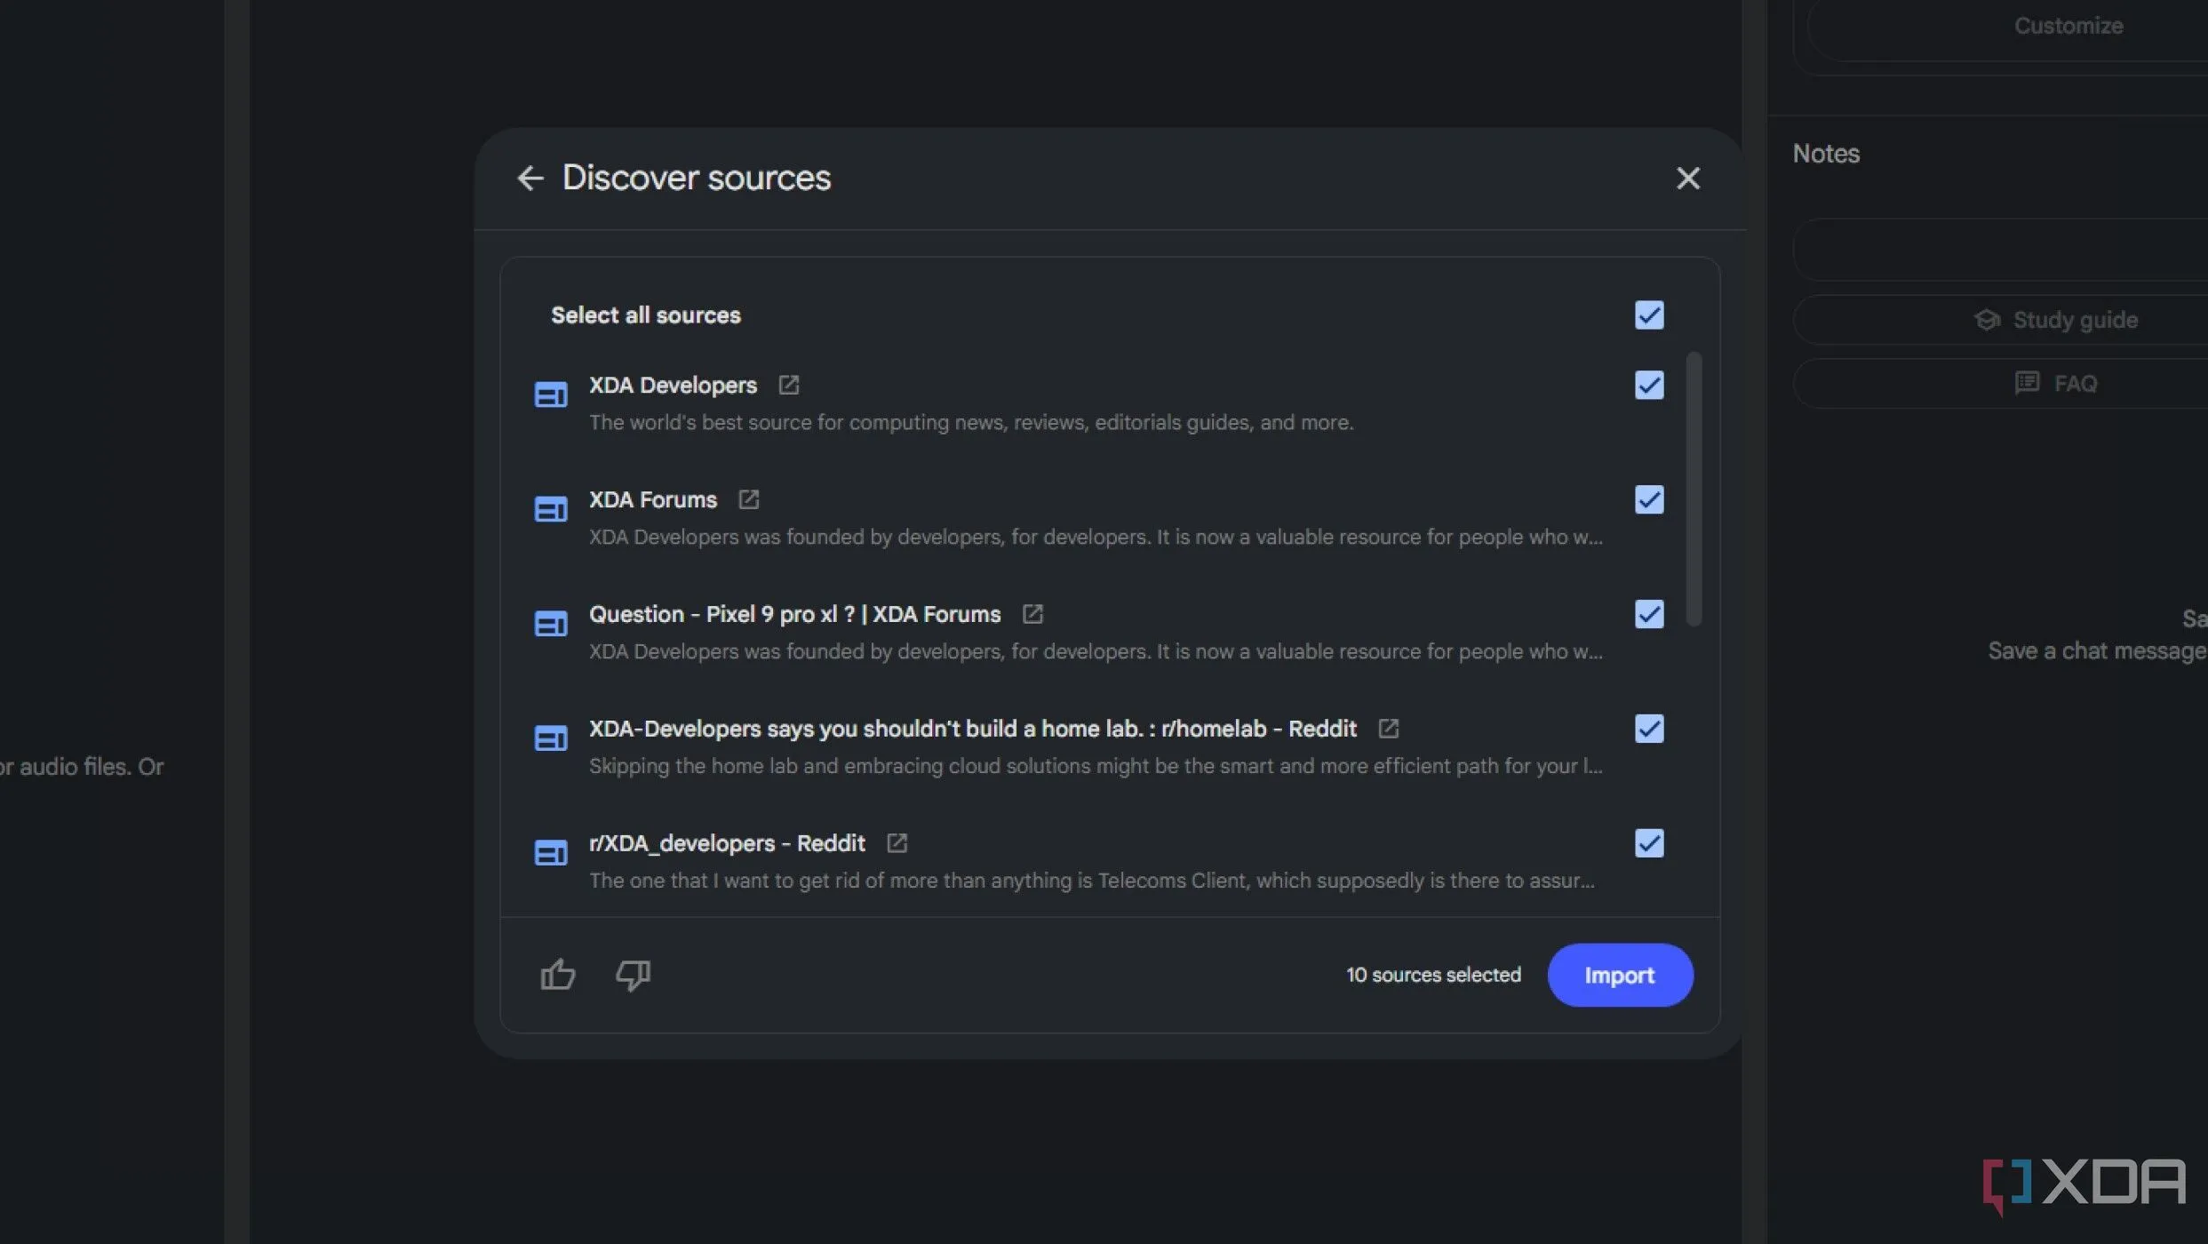Uncheck Select all sources checkbox

tap(1649, 315)
